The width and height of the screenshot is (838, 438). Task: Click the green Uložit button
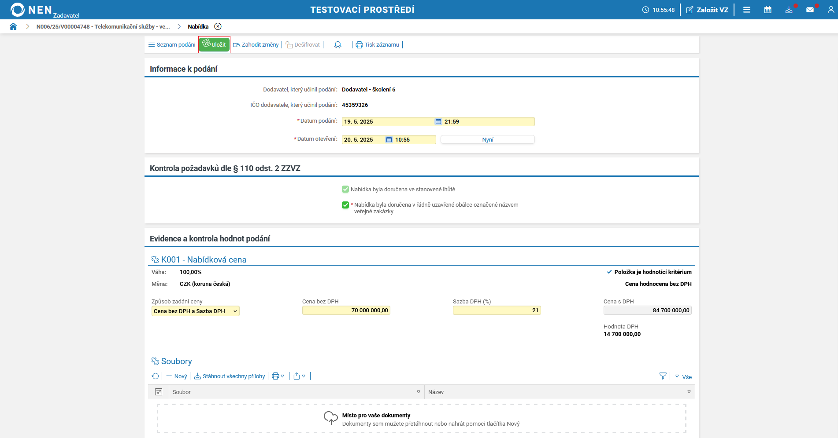tap(214, 45)
